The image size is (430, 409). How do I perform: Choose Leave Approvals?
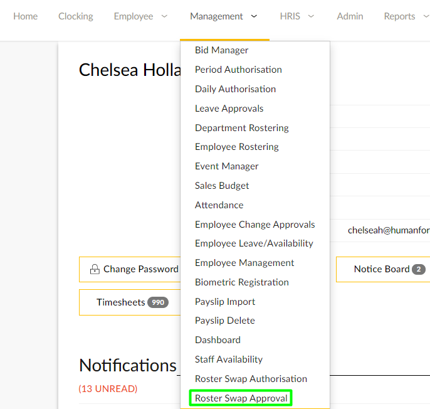pos(229,109)
